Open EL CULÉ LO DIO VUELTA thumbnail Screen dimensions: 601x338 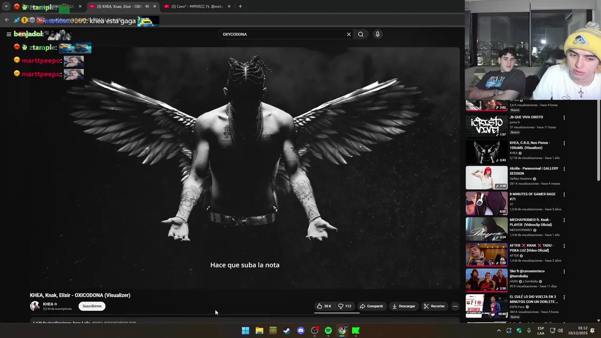click(x=486, y=306)
